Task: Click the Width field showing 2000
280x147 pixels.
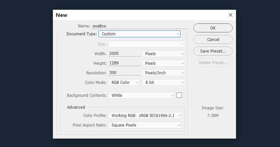Action: pos(125,54)
